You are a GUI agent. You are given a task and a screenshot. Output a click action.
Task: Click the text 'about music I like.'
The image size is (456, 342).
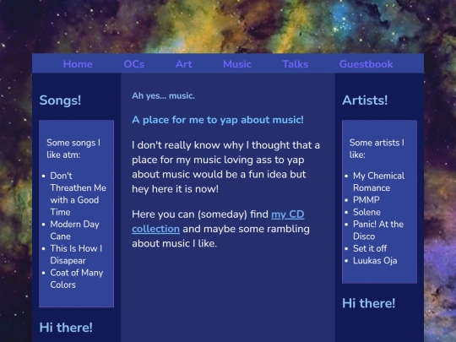(x=174, y=243)
